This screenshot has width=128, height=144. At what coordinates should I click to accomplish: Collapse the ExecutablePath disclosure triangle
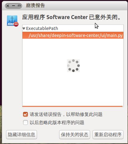[24, 28]
